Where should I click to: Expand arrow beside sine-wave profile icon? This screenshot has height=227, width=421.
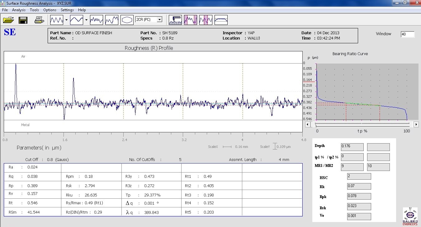point(67,20)
